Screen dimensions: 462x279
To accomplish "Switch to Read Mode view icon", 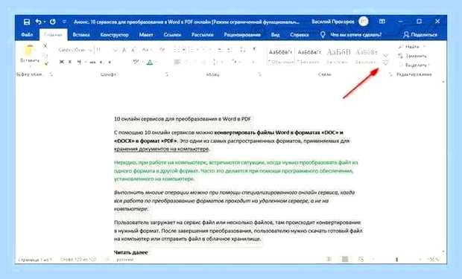I will 329,259.
